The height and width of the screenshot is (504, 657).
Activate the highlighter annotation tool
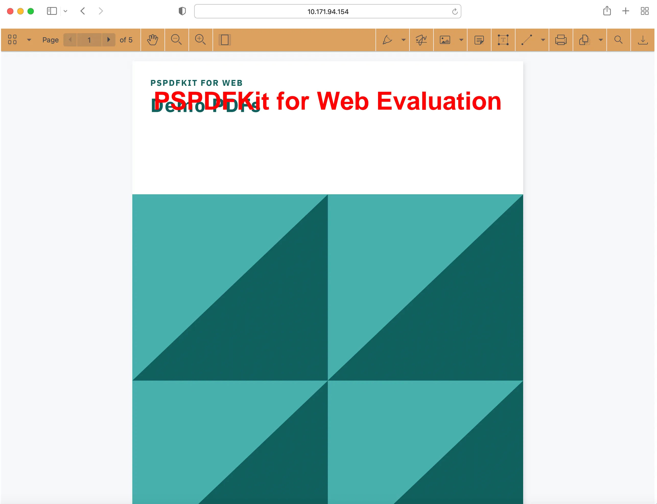pyautogui.click(x=388, y=40)
